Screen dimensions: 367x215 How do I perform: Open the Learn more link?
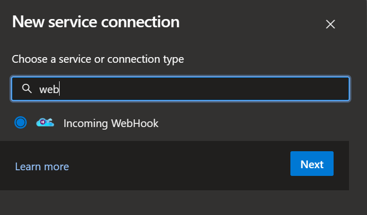pyautogui.click(x=42, y=167)
